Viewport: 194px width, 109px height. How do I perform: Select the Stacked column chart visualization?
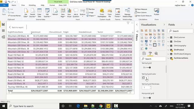[x=146, y=30]
